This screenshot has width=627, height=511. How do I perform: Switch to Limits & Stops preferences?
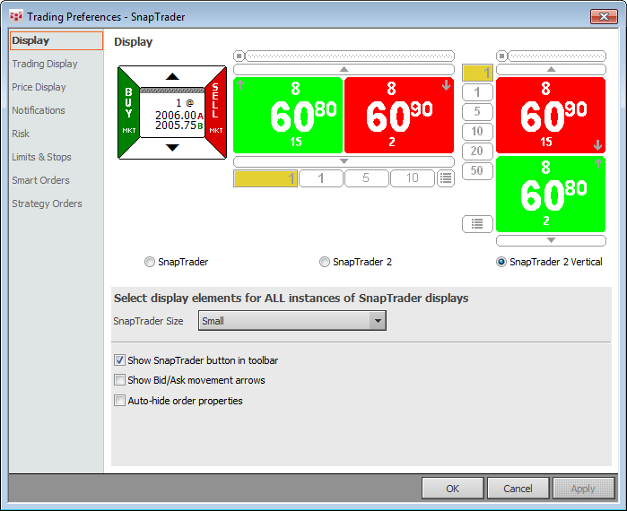click(x=41, y=157)
